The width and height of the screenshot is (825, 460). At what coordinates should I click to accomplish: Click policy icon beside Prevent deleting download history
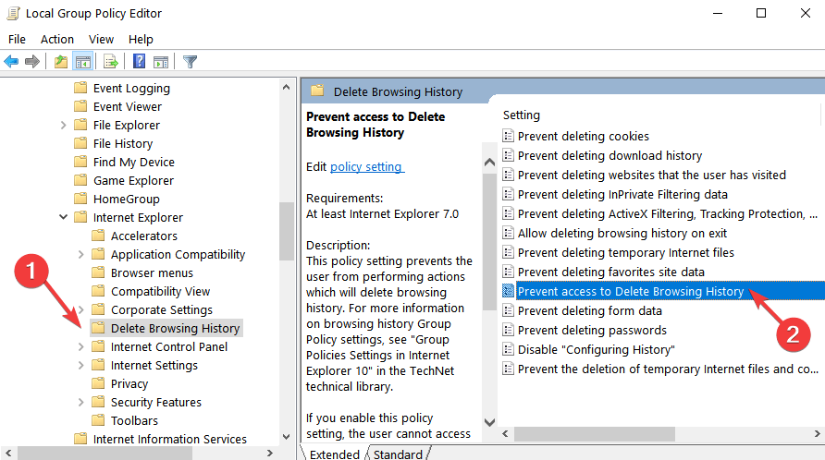click(x=508, y=155)
